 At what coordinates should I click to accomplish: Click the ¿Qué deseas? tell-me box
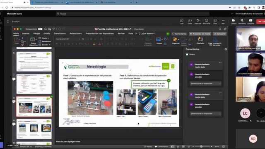147,34
